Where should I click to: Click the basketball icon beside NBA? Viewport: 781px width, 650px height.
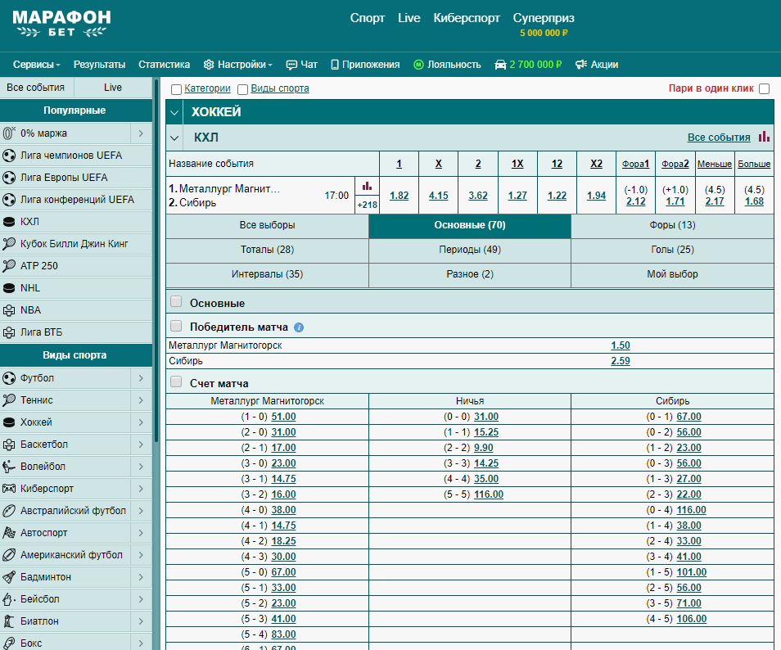[9, 310]
